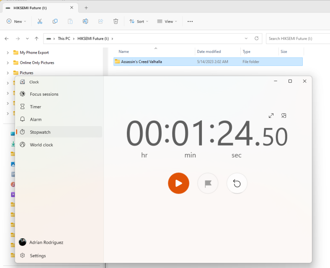Click the keep on top icon

tap(284, 116)
